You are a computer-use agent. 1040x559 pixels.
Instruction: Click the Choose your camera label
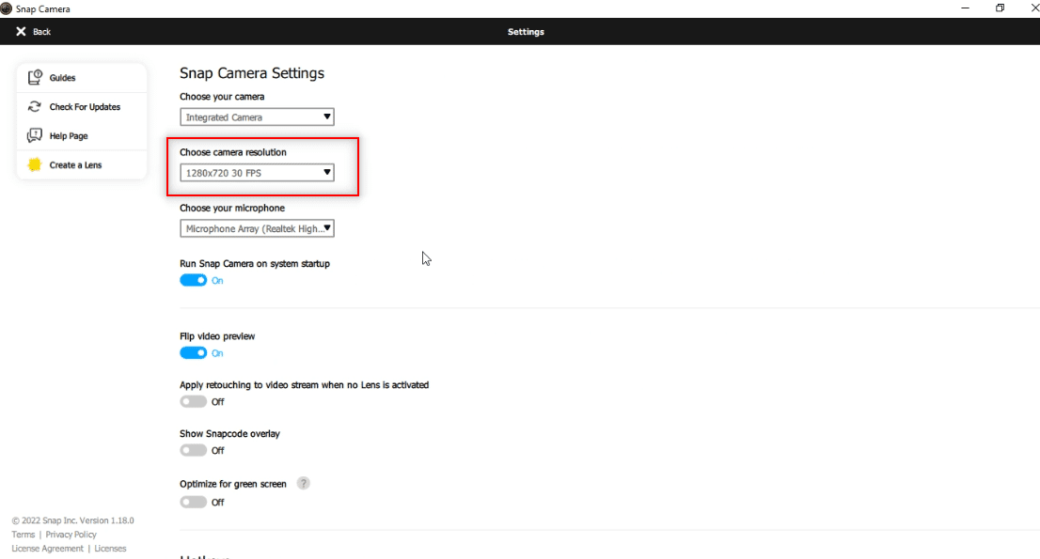click(x=222, y=97)
